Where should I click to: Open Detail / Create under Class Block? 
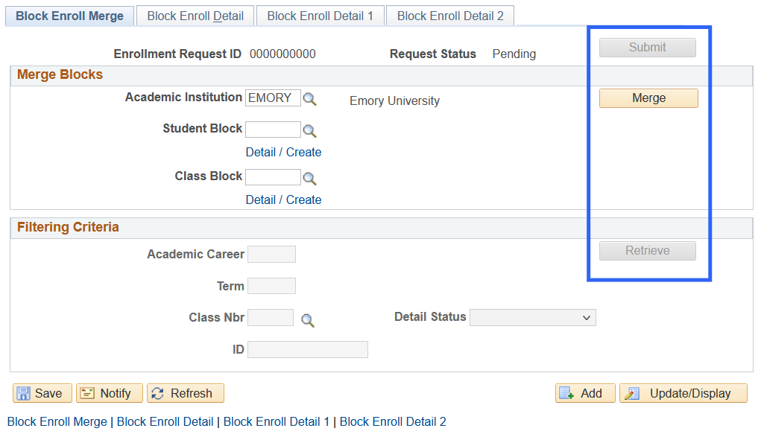(x=283, y=200)
